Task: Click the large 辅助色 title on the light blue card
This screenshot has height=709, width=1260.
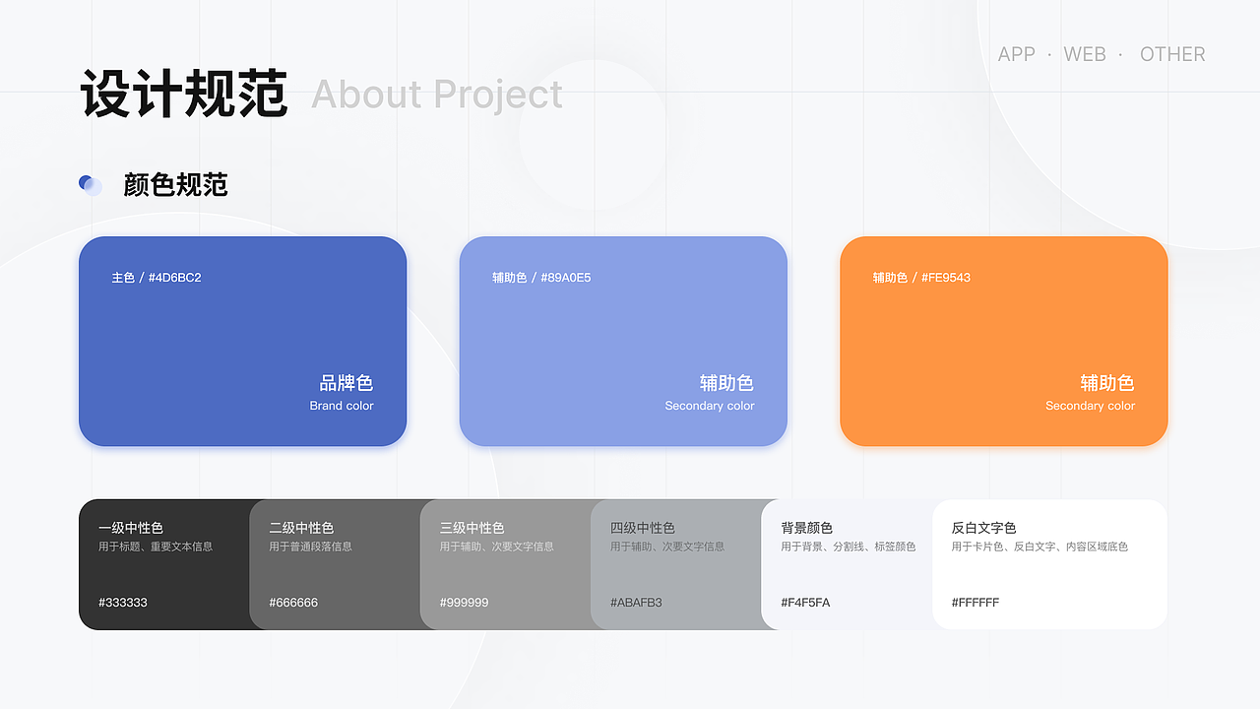Action: (726, 383)
